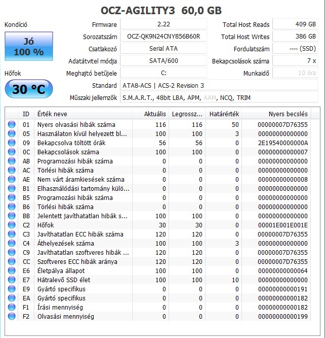Select the row 'Nem várt áramkiesések száma'

click(158, 179)
